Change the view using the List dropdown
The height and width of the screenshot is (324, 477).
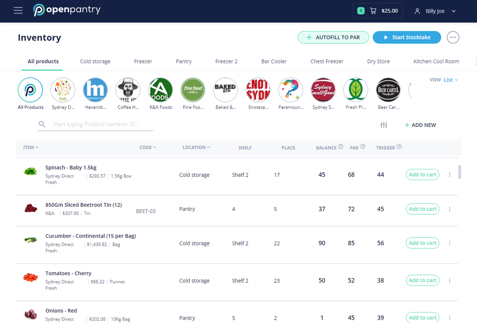[451, 80]
